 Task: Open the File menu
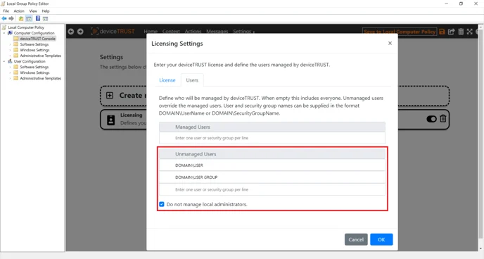coord(6,11)
